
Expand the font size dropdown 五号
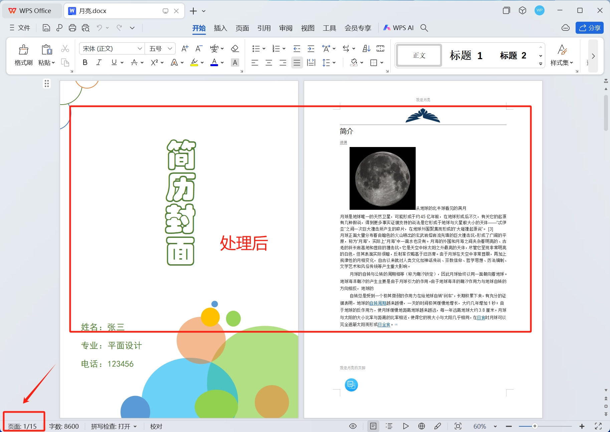click(170, 48)
